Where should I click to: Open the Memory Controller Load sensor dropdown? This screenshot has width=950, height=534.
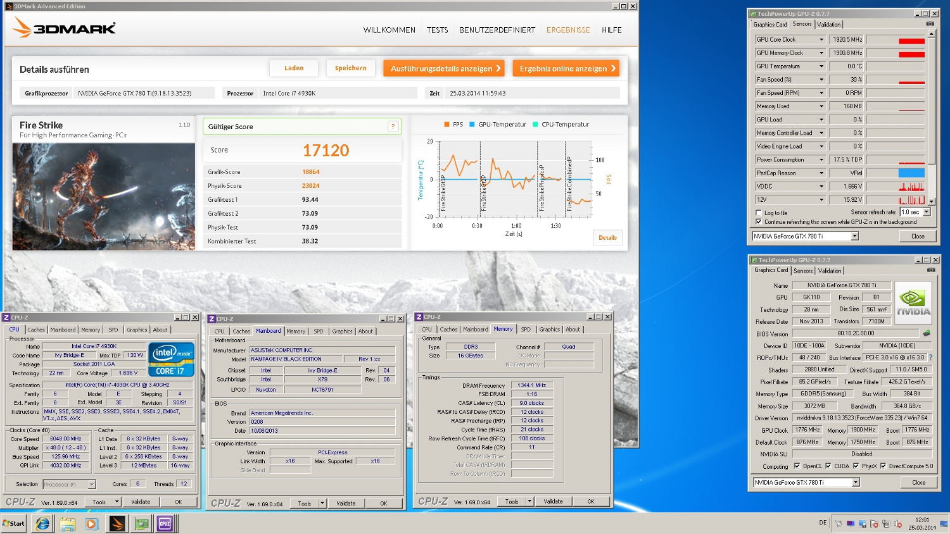821,133
